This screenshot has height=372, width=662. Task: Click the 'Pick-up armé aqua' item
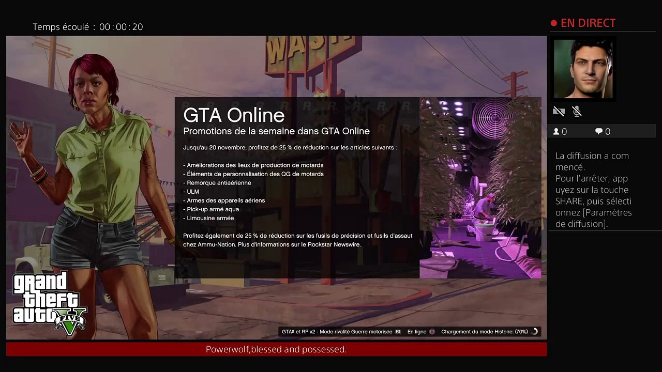[x=211, y=209]
